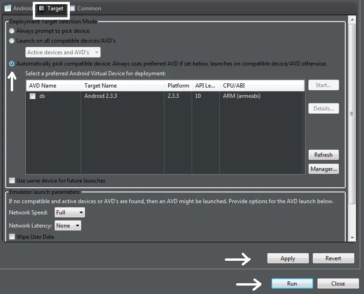The width and height of the screenshot is (364, 294).
Task: Click the CPU/ABI column header
Action: 262,86
